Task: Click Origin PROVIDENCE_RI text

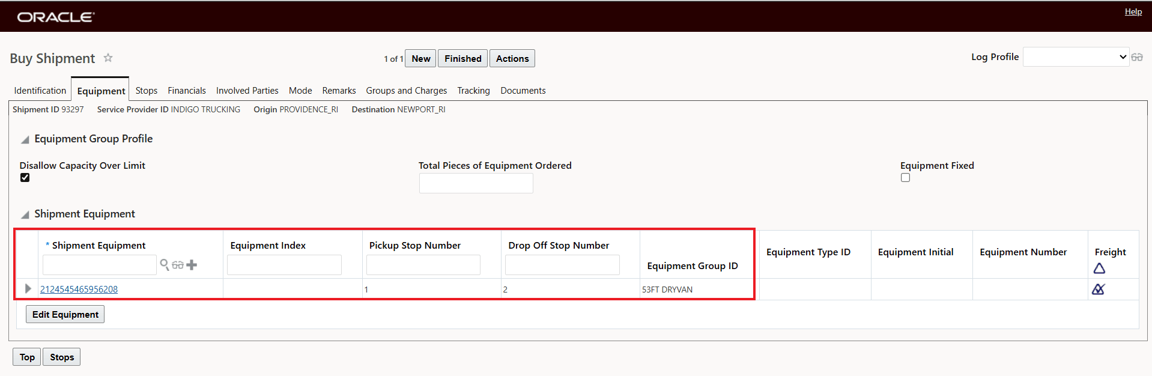Action: coord(296,109)
